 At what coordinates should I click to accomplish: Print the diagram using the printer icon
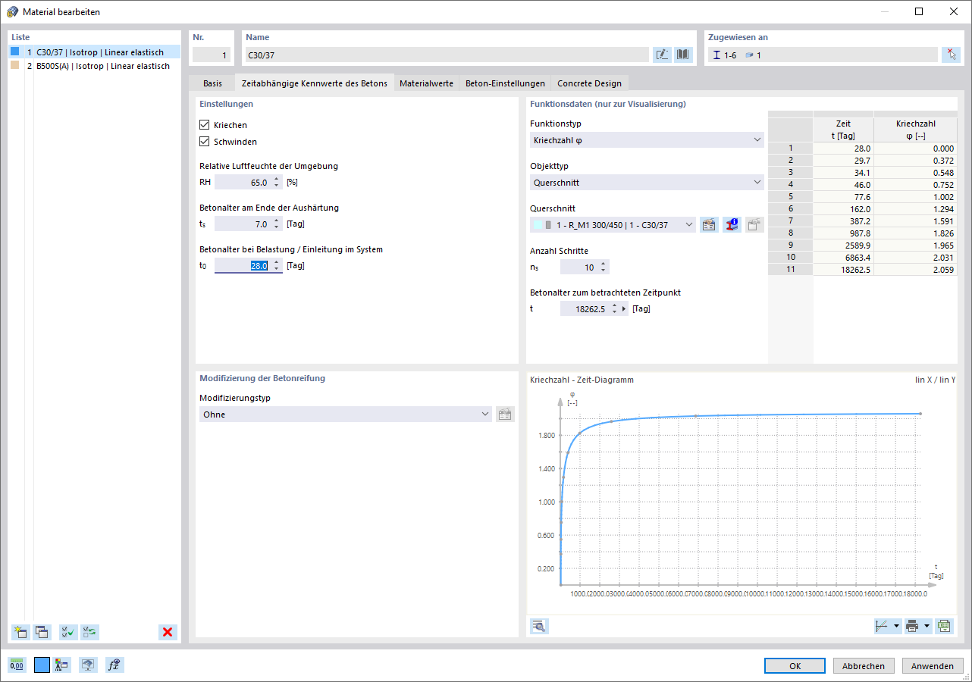(x=913, y=626)
